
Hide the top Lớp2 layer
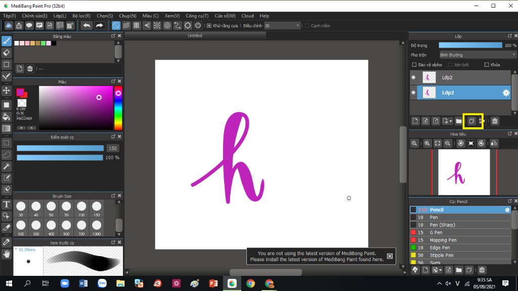click(414, 77)
